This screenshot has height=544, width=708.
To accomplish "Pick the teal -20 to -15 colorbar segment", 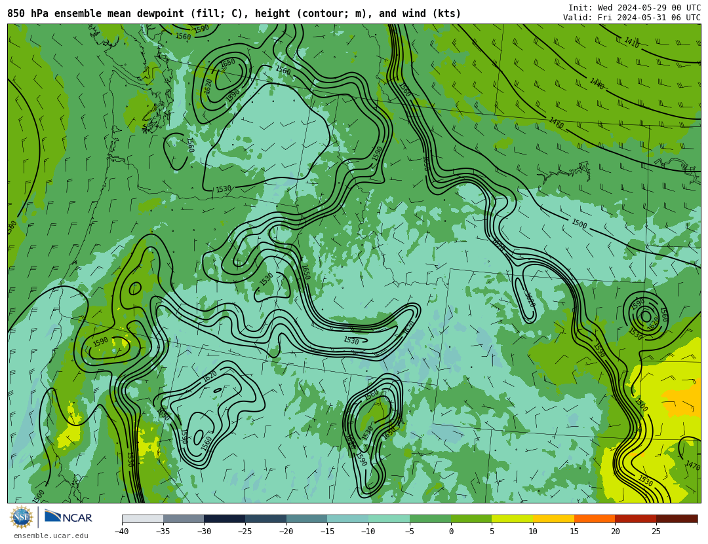I will 307,519.
